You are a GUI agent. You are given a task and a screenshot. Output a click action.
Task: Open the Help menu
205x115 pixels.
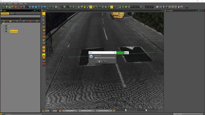pos(26,4)
